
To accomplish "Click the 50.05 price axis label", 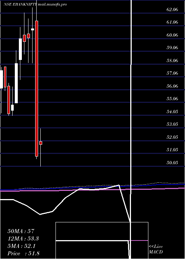I will 172,163.
